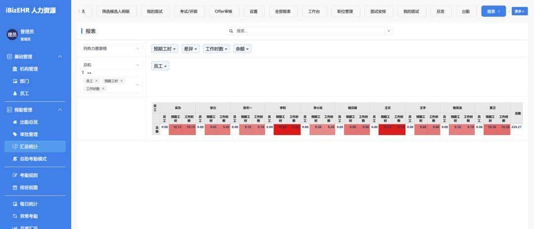The height and width of the screenshot is (229, 534).
Task: Click the dark red 预期工时 cell under 王天
Action: coord(385,130)
